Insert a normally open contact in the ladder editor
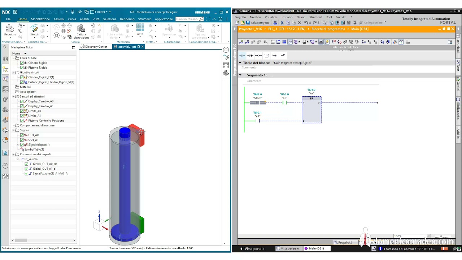Image resolution: width=462 pixels, height=260 pixels. coord(242,55)
